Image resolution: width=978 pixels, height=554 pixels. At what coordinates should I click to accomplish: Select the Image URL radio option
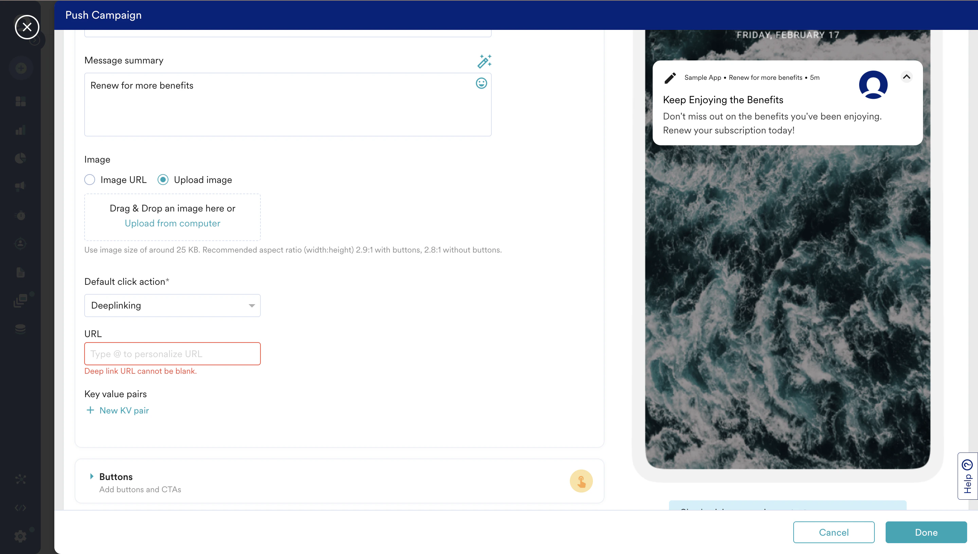90,180
